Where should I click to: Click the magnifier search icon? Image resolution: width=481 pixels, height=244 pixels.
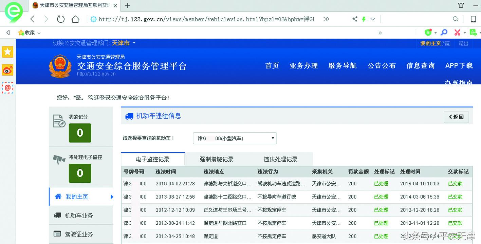click(456, 19)
